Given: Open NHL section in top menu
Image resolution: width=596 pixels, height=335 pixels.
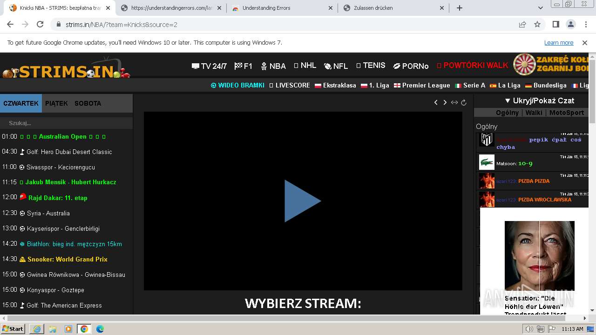Looking at the screenshot, I should pyautogui.click(x=305, y=66).
